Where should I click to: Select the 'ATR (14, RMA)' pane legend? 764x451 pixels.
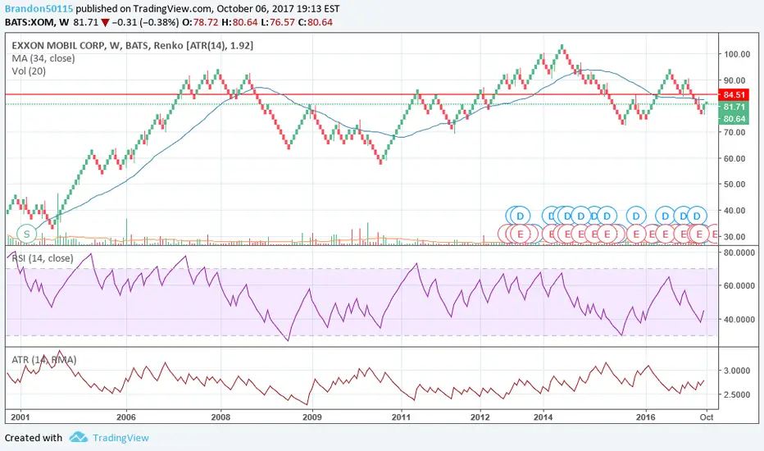point(43,360)
